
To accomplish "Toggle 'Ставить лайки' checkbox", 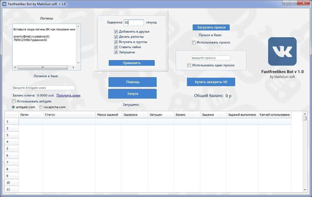I will click(116, 47).
